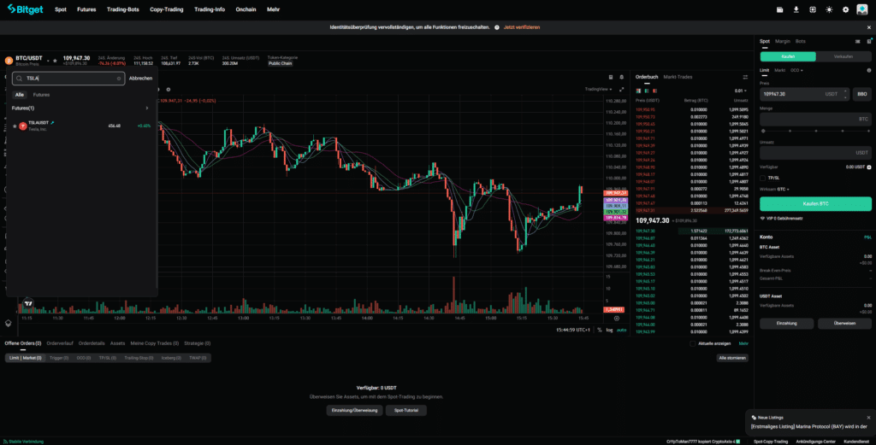Close the Neue Listings notification
Image resolution: width=876 pixels, height=445 pixels.
(x=869, y=418)
